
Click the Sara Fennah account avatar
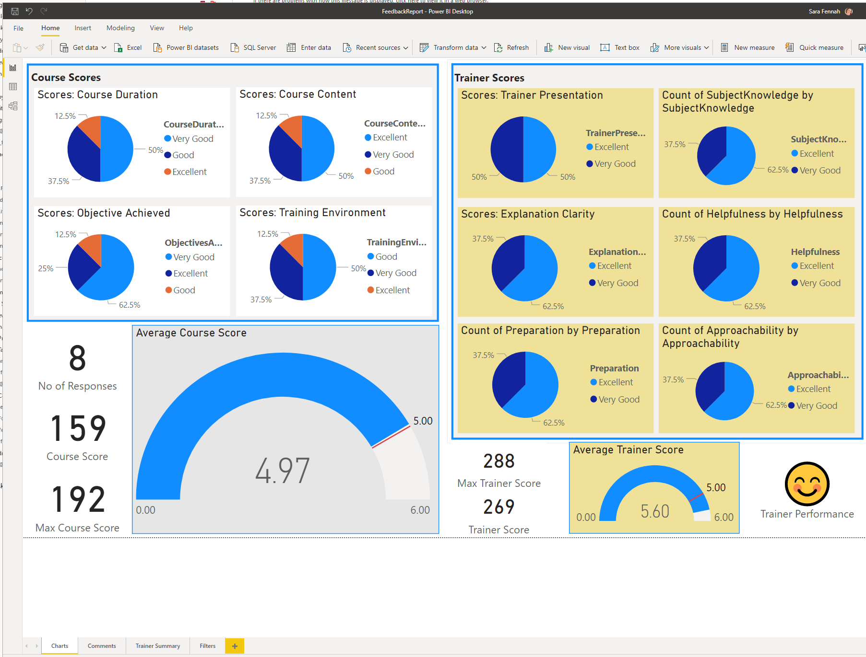[x=849, y=11]
